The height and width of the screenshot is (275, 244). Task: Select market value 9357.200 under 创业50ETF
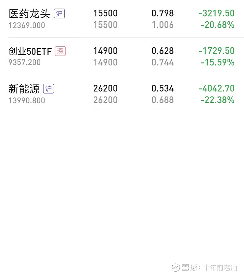coord(24,63)
